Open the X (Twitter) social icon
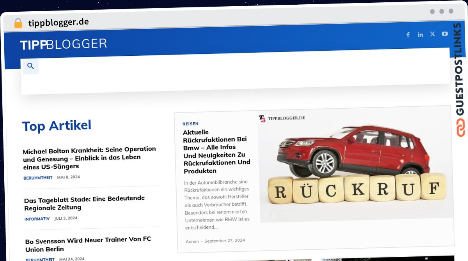The height and width of the screenshot is (261, 468). click(433, 34)
